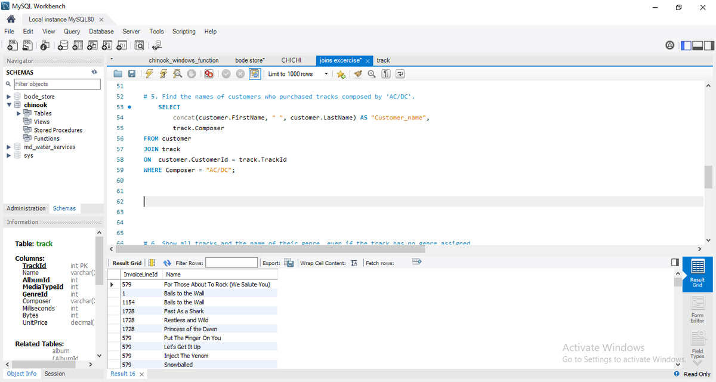Open script file folder icon in editor
Image resolution: width=716 pixels, height=382 pixels.
(x=118, y=74)
